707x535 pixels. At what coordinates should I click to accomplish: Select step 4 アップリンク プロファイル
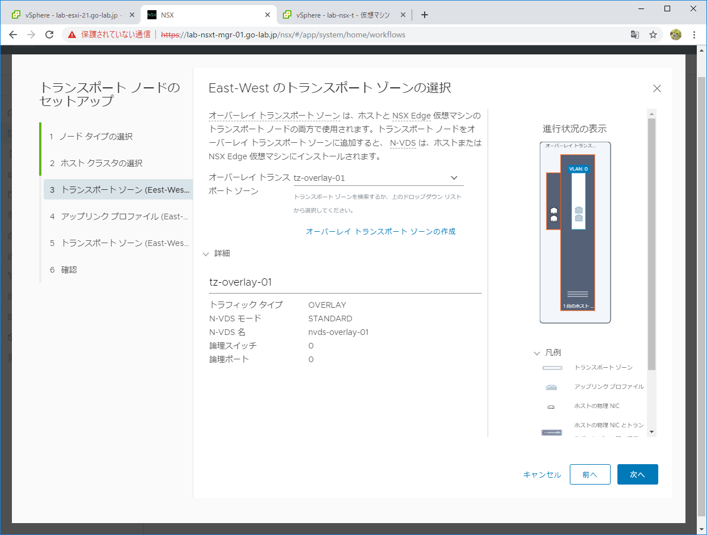tap(117, 216)
